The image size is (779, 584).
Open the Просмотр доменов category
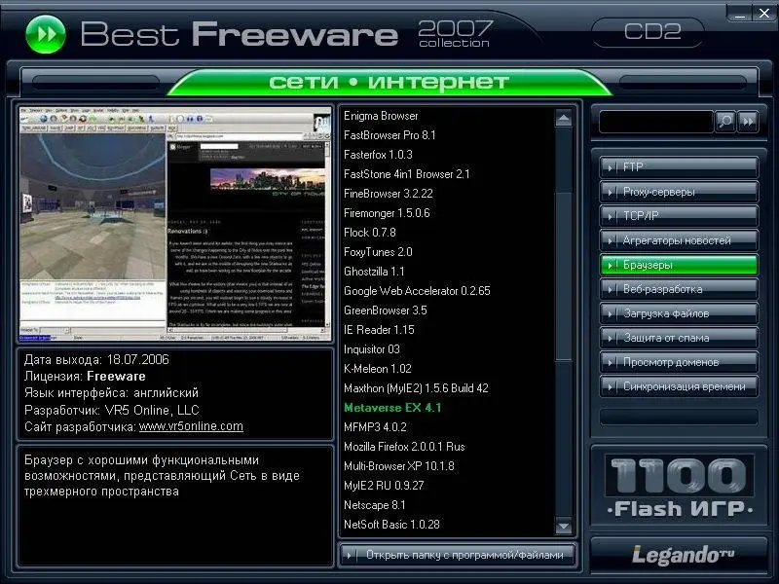pyautogui.click(x=679, y=362)
